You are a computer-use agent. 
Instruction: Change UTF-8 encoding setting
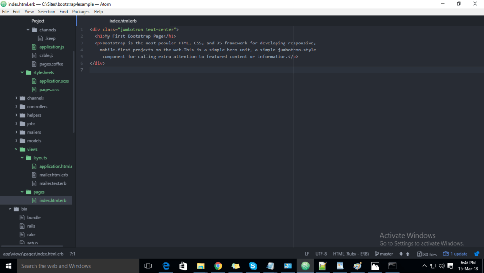click(321, 254)
